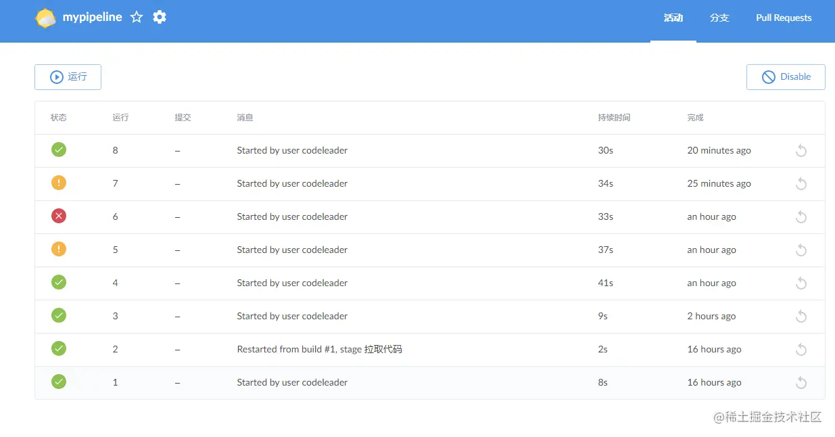Click the 状态 column header
The image size is (835, 437).
point(59,118)
